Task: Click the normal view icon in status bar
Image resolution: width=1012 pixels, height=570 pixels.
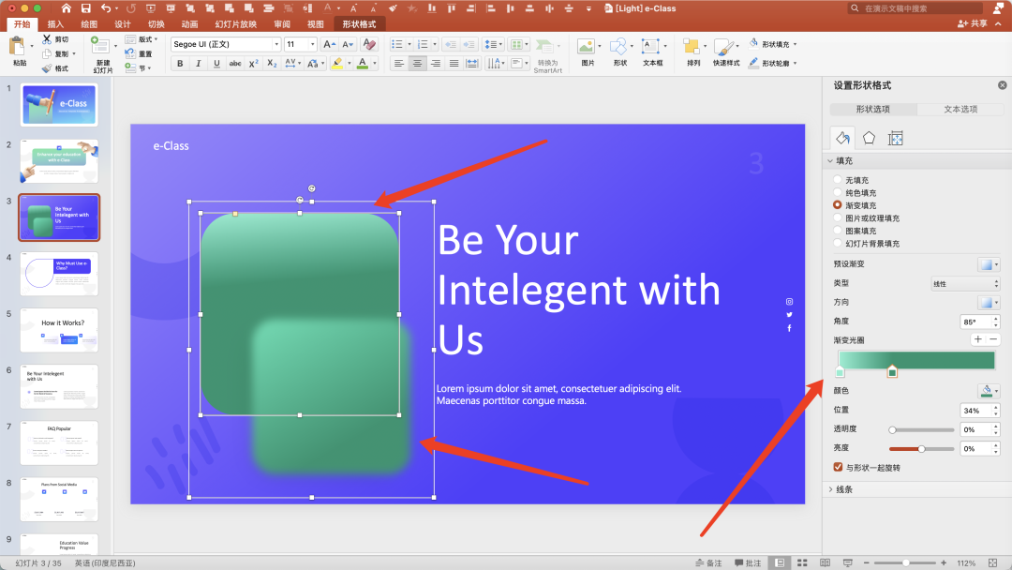Action: tap(780, 562)
